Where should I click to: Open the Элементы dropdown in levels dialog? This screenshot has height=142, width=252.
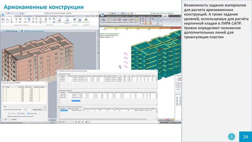[39, 110]
